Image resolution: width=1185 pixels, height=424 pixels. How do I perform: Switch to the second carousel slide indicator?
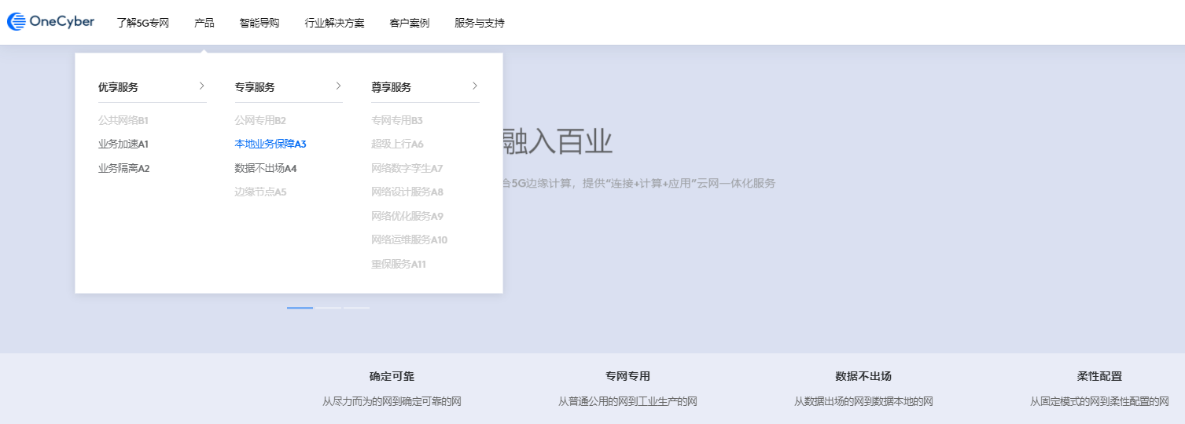(x=329, y=308)
